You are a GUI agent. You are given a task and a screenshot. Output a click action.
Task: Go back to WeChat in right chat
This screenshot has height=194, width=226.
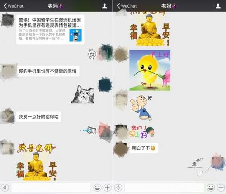(127, 6)
